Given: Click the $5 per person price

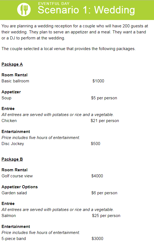Looking at the screenshot, I should (x=104, y=98).
